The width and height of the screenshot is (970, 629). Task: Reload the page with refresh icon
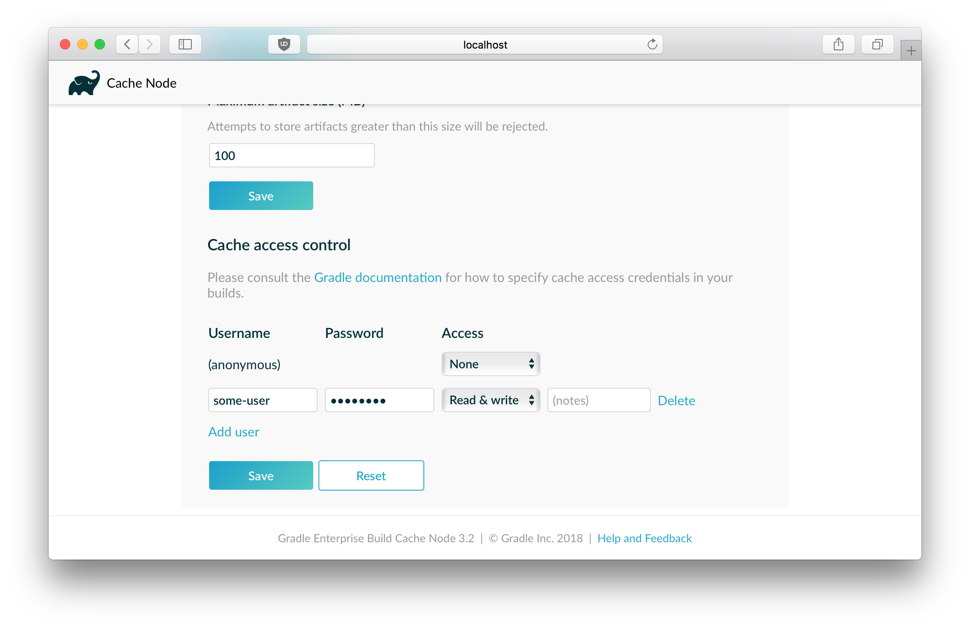(652, 44)
